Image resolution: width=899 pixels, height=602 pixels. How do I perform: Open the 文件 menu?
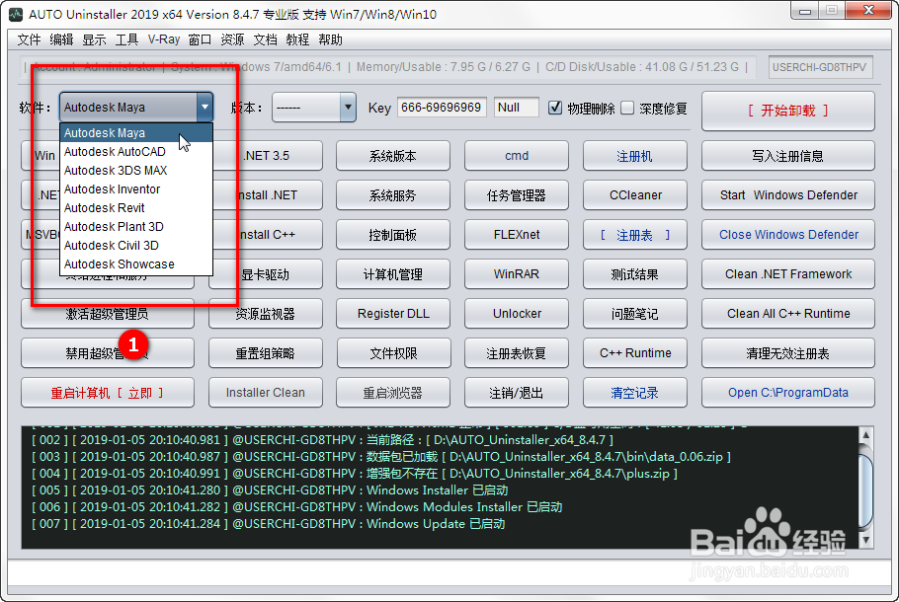click(x=30, y=39)
